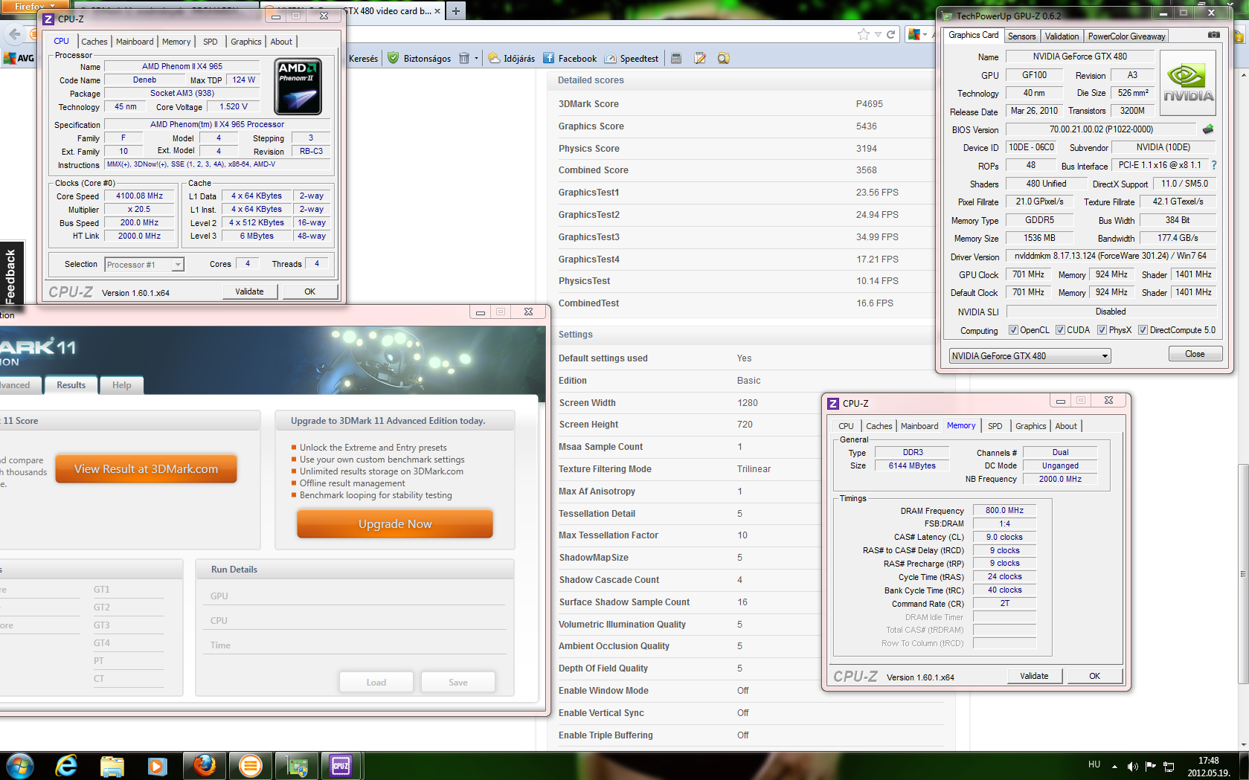Switch to the Validation tab in GPU-Z
Image resolution: width=1249 pixels, height=780 pixels.
pos(1062,36)
